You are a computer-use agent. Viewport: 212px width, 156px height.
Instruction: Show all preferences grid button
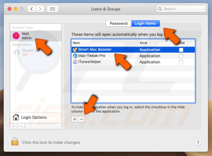[x=53, y=9]
